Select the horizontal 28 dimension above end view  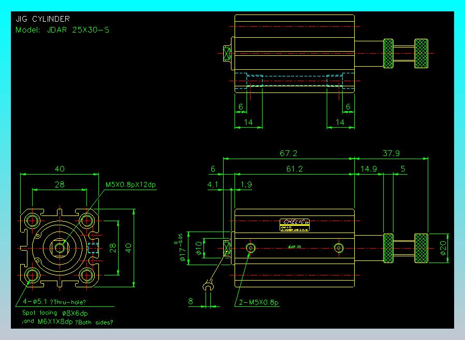click(60, 184)
